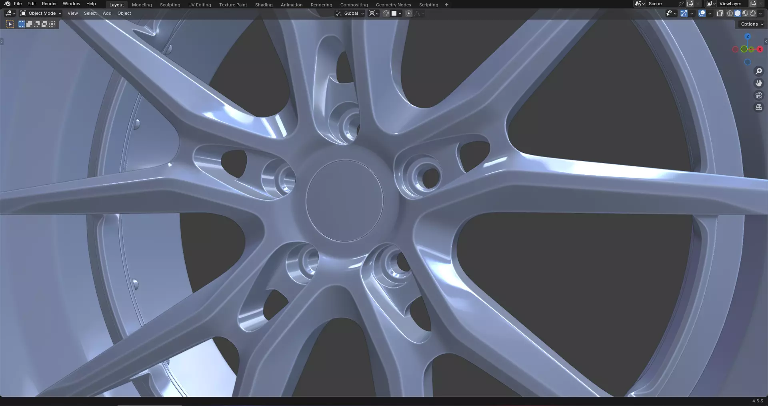This screenshot has width=768, height=406.
Task: Open the Help menu
Action: click(x=91, y=4)
